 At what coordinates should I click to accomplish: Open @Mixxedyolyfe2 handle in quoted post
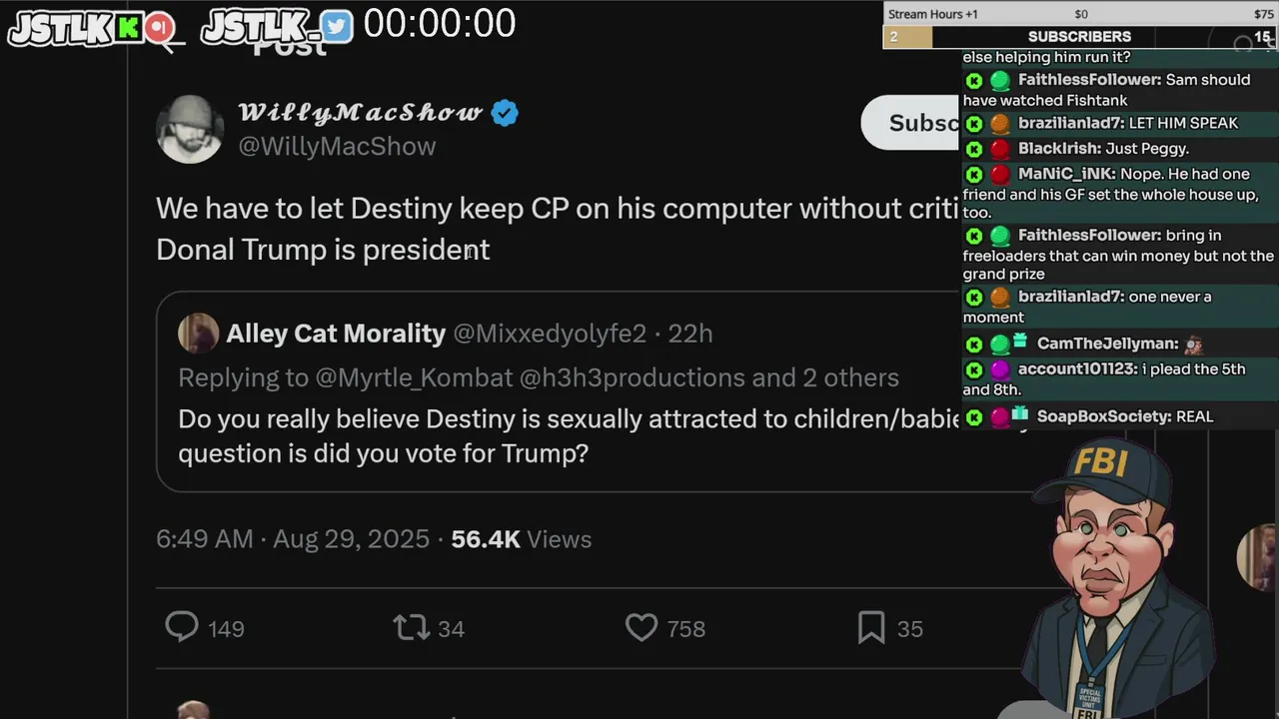[x=550, y=334]
